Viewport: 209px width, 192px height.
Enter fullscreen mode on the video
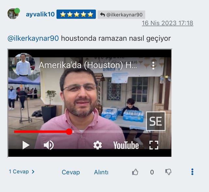154,145
